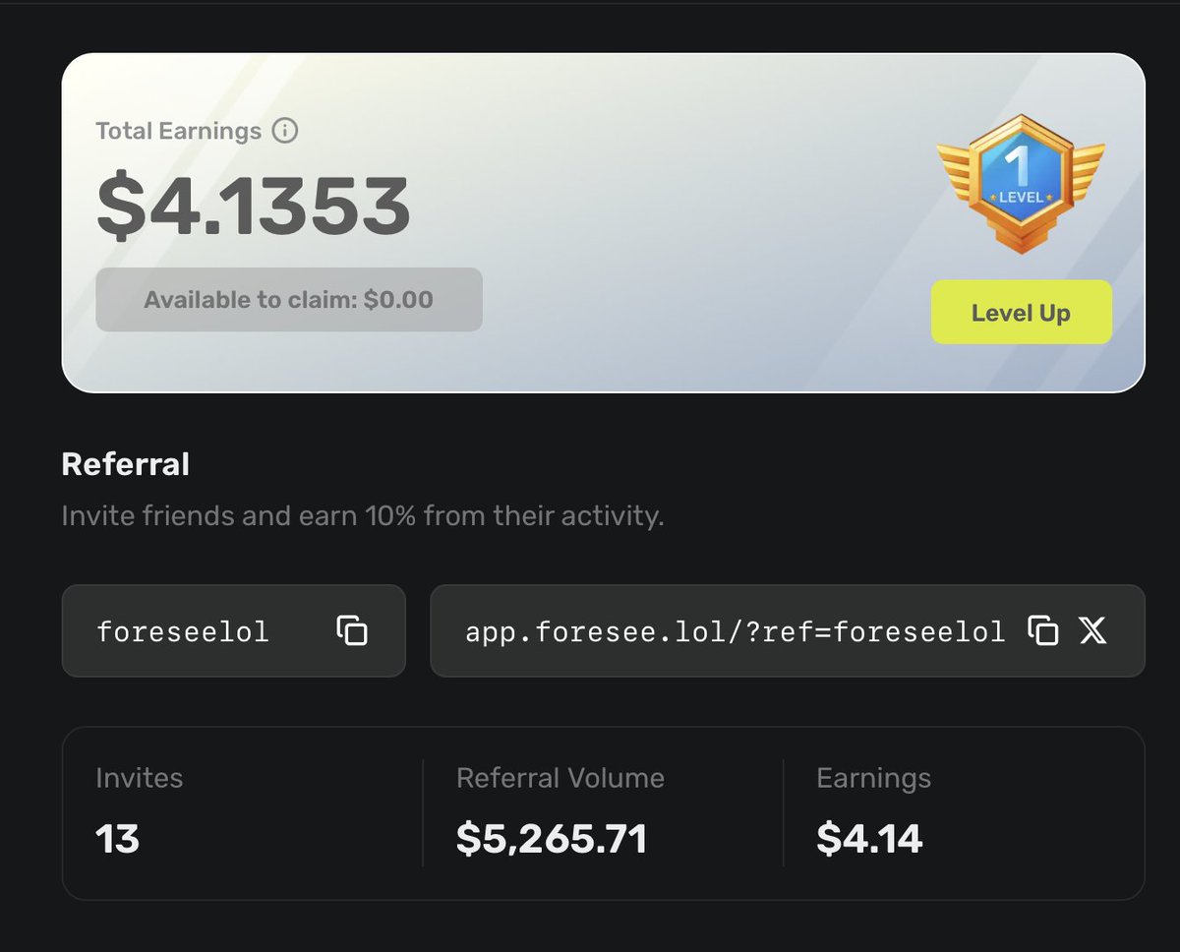
Task: Click the Level 1 badge
Action: coord(1021,185)
